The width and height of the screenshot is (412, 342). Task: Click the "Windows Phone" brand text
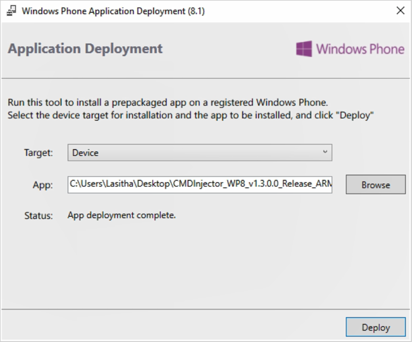(360, 49)
